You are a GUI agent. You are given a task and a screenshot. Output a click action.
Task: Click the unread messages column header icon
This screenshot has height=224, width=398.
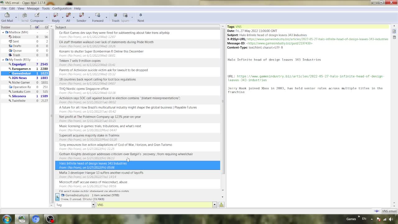pos(37,27)
